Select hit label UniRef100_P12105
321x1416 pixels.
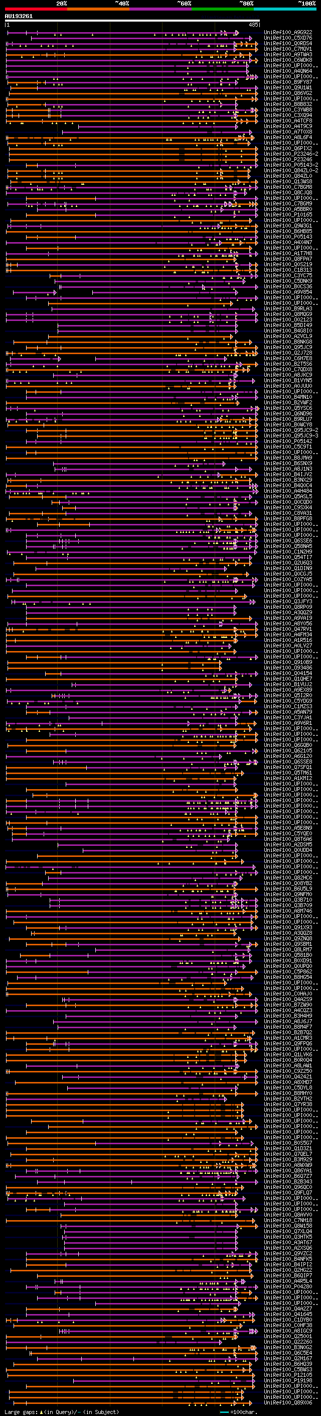click(288, 1375)
